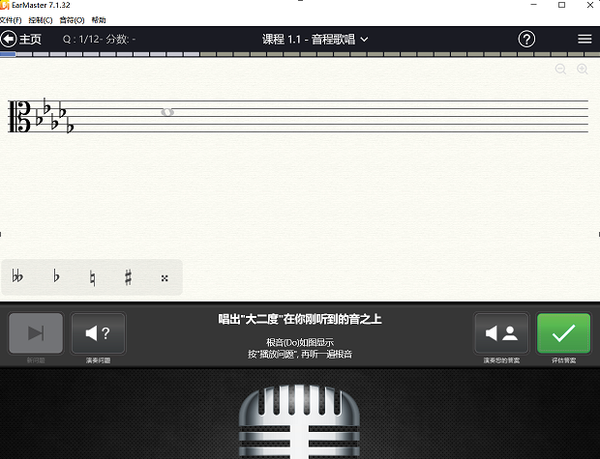Maximize the EarMaster window
Image resolution: width=600 pixels, height=459 pixels.
(x=561, y=5)
